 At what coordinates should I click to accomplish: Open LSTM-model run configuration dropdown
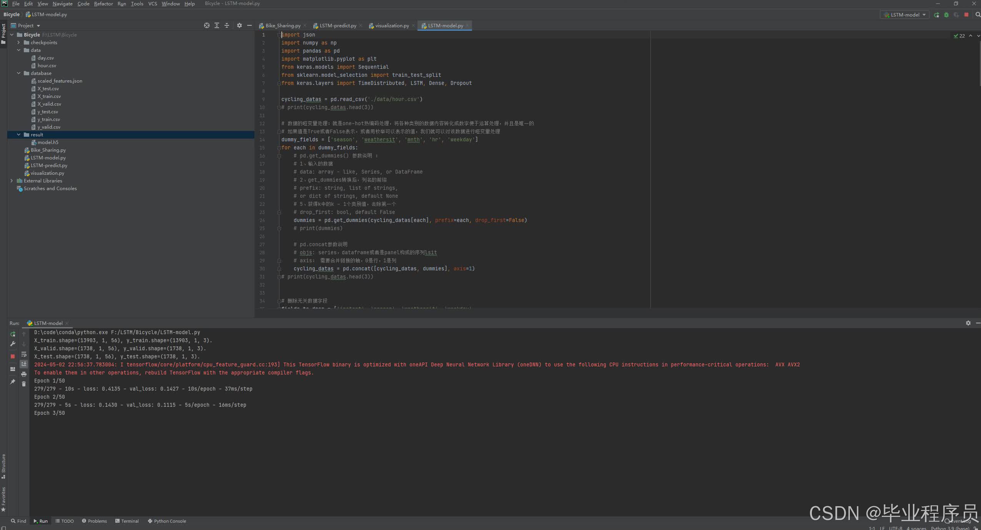coord(905,15)
